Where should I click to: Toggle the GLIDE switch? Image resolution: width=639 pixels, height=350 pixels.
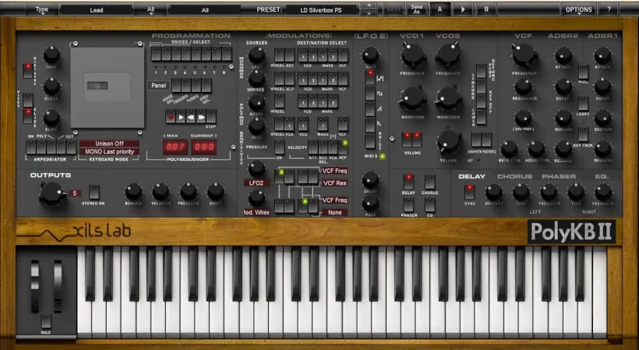pos(28,115)
